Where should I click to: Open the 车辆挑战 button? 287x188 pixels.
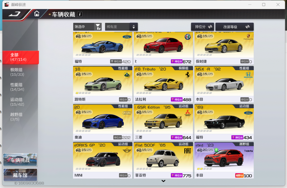click(x=20, y=160)
